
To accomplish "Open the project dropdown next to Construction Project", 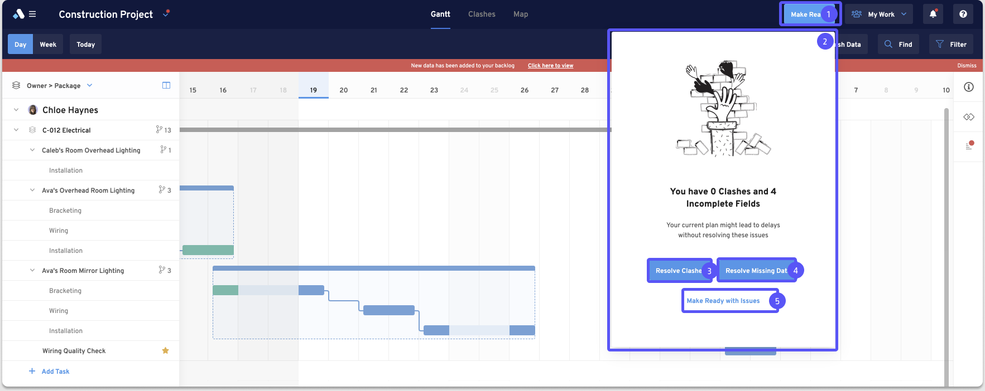I will 166,14.
